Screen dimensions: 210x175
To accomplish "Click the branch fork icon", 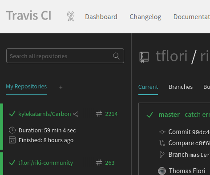I will tap(162, 155).
